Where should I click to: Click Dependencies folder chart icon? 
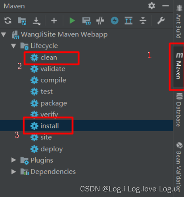tap(25, 172)
